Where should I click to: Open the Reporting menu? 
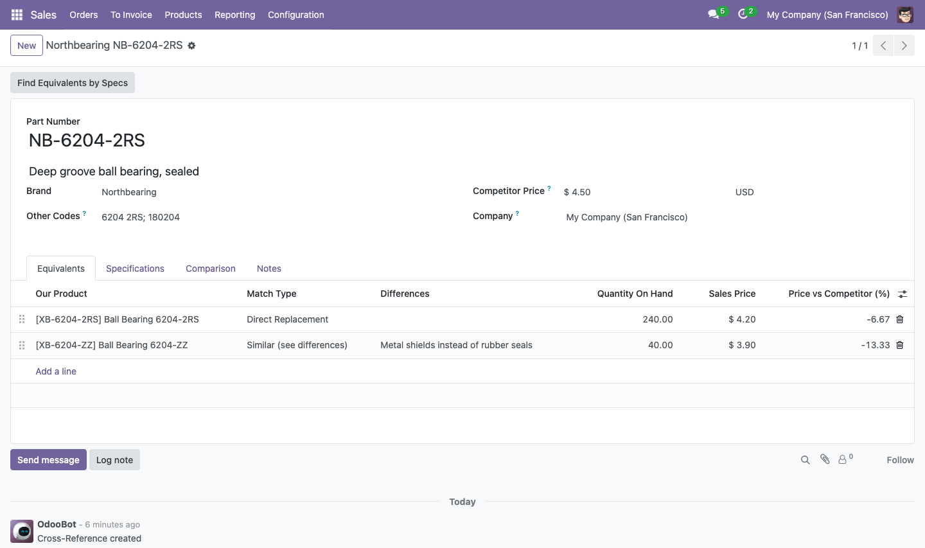(235, 15)
